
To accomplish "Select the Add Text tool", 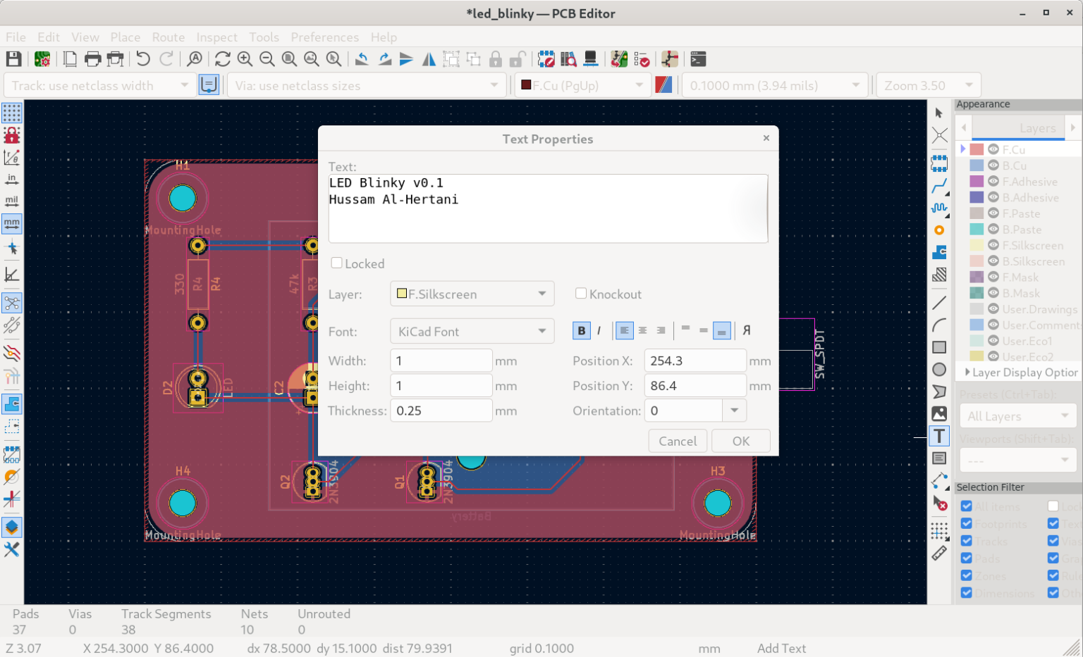I will [939, 436].
